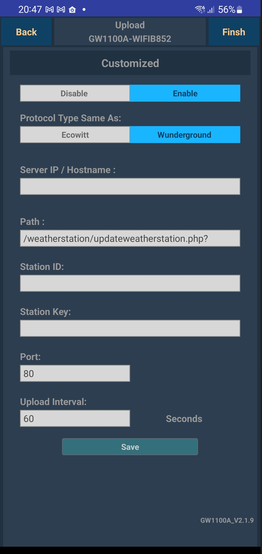This screenshot has width=262, height=554.
Task: Select Enable for customized upload
Action: point(185,93)
